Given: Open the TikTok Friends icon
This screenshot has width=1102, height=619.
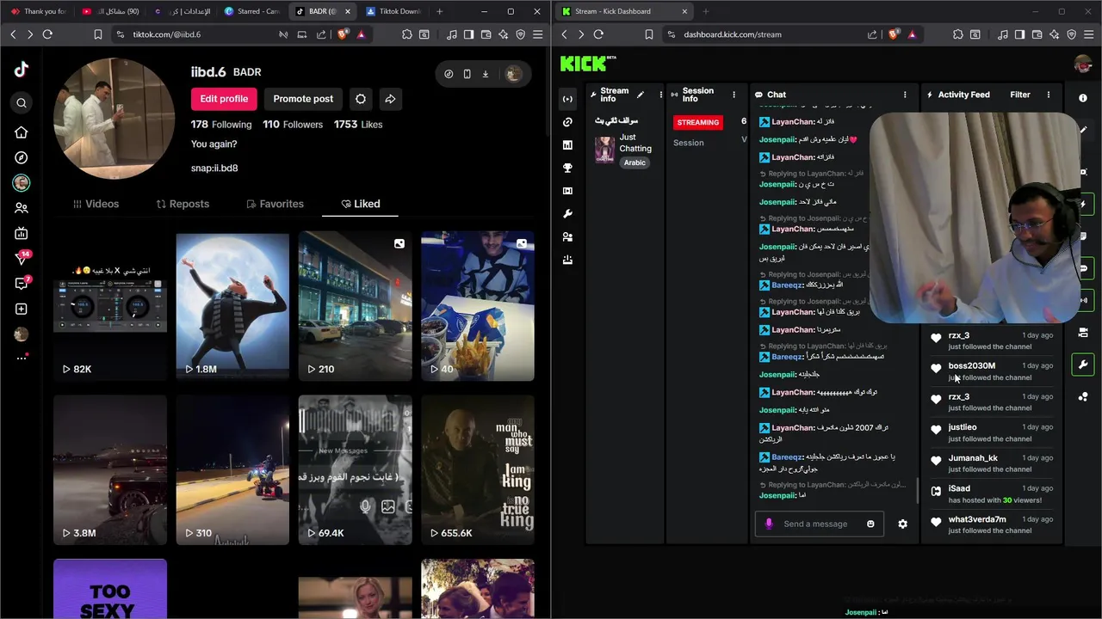Looking at the screenshot, I should point(22,208).
